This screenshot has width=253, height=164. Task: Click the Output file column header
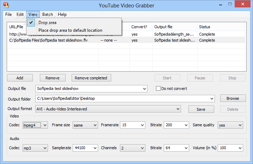click(x=175, y=27)
